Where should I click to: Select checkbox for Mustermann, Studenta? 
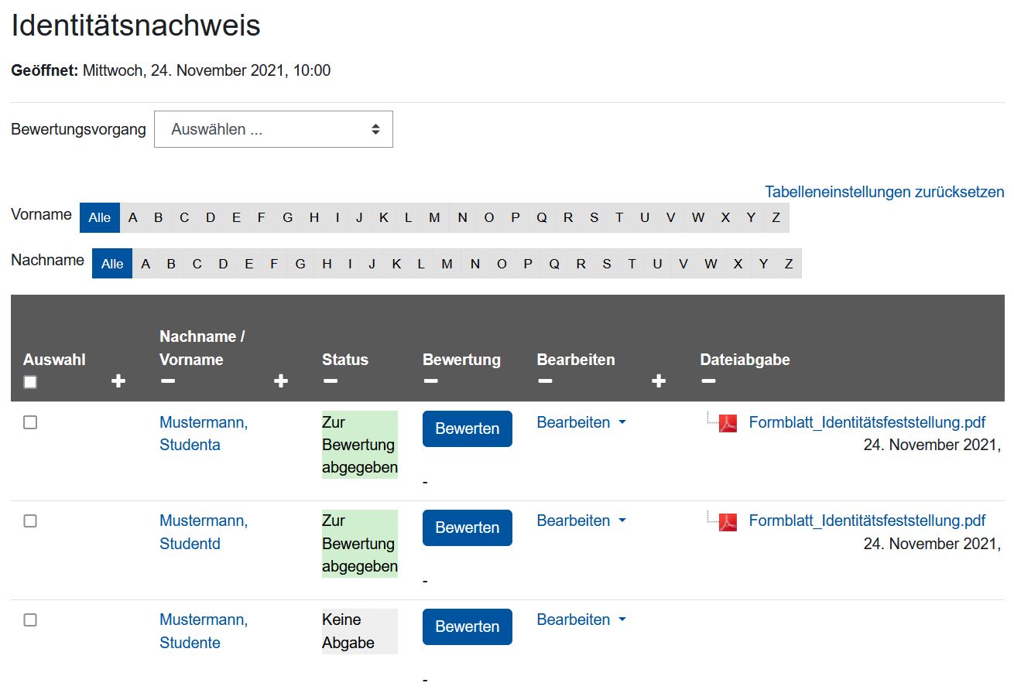(x=30, y=422)
